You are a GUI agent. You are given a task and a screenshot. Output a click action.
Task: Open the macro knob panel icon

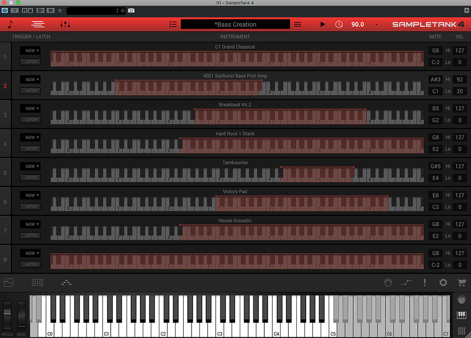[388, 282]
